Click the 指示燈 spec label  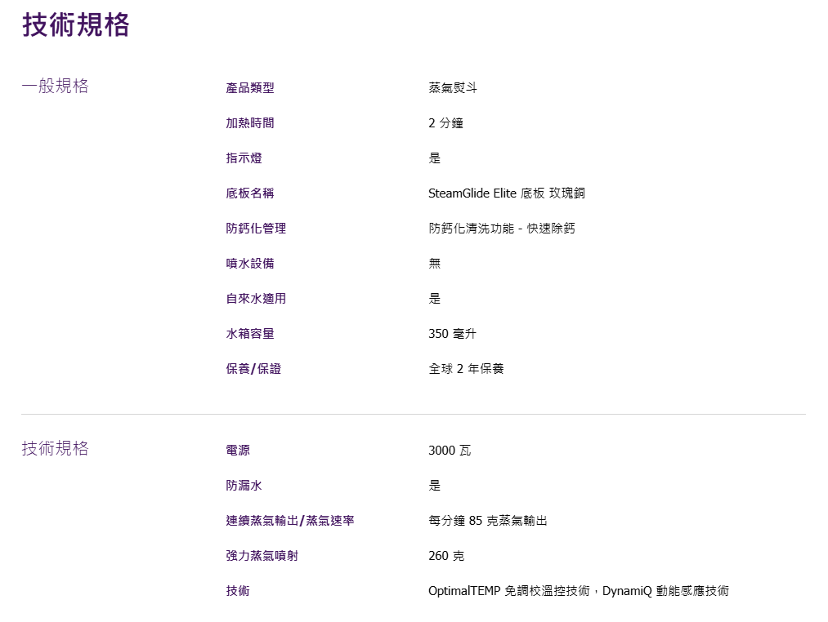(x=244, y=158)
